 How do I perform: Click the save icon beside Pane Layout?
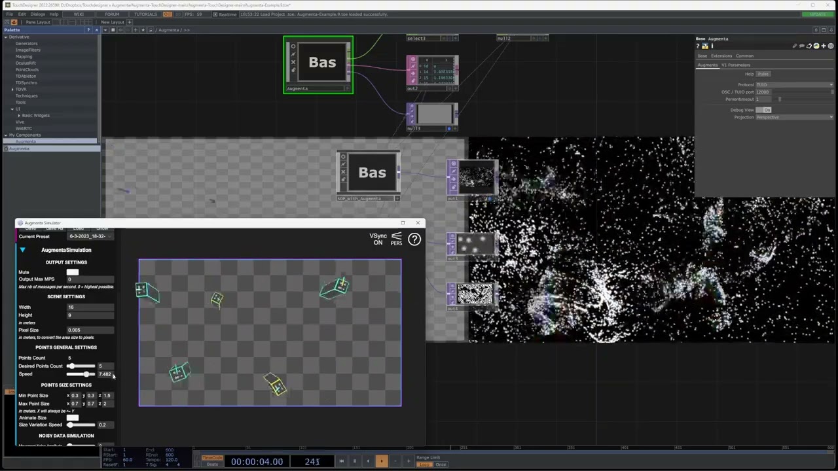(x=14, y=22)
